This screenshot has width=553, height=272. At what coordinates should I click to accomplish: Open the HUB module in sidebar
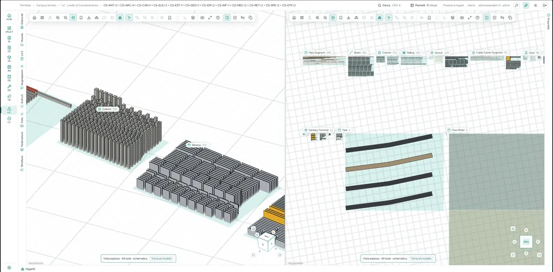[x=9, y=17]
